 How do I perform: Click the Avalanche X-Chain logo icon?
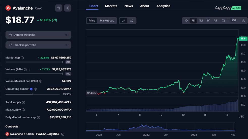click(7, 134)
